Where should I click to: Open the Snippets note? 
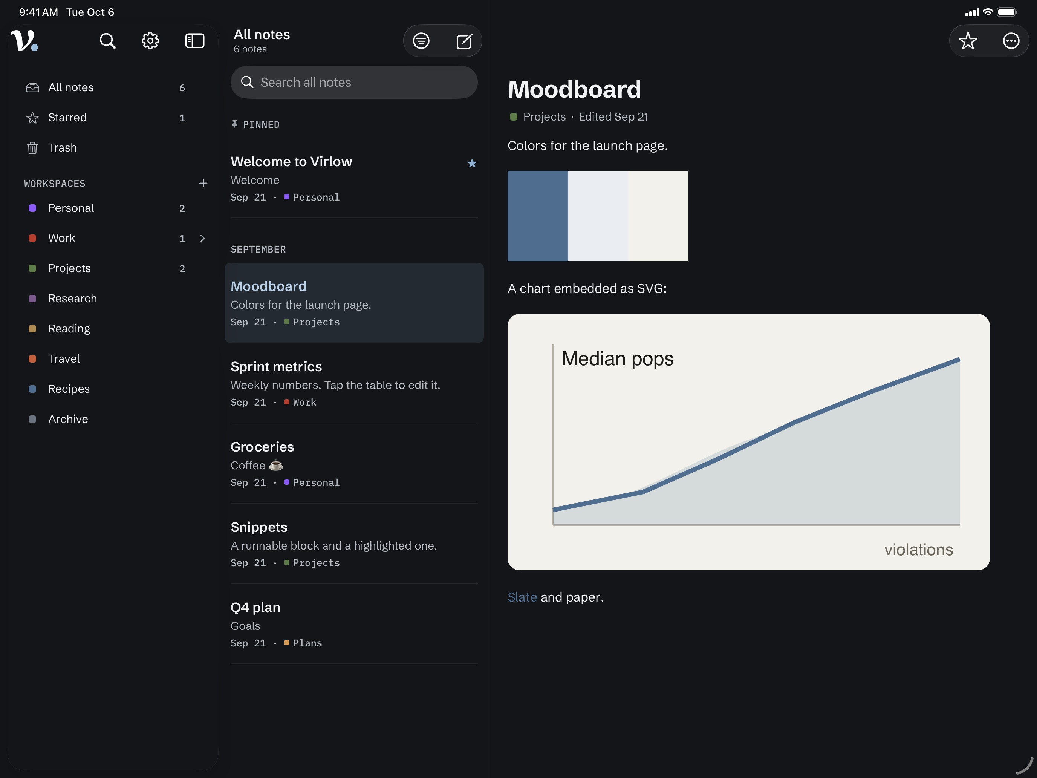(x=354, y=544)
